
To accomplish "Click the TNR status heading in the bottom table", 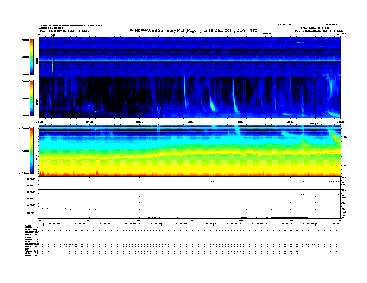I will [x=27, y=249].
